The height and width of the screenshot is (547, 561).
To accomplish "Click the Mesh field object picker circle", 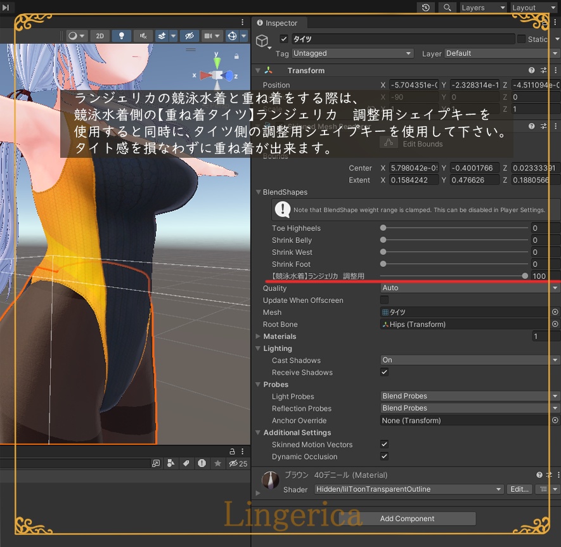I will [555, 312].
